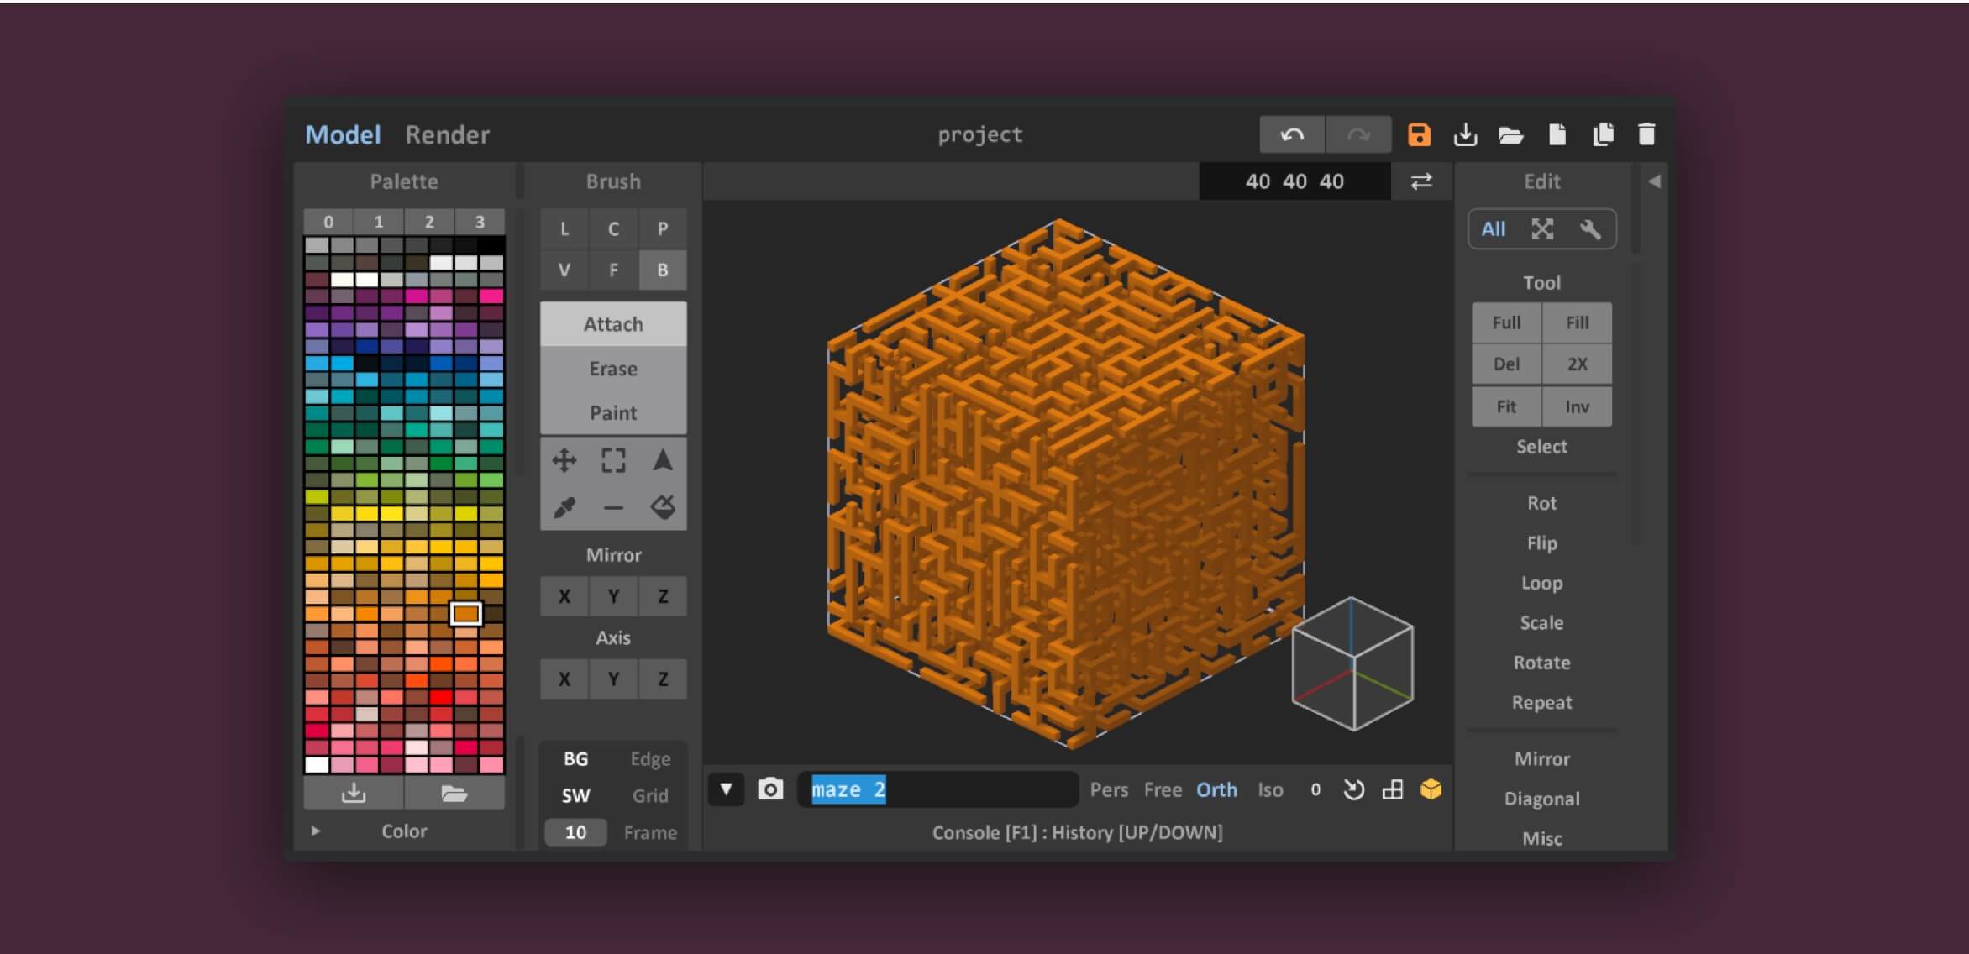The width and height of the screenshot is (1969, 954).
Task: Click the Full tool button
Action: click(1507, 322)
